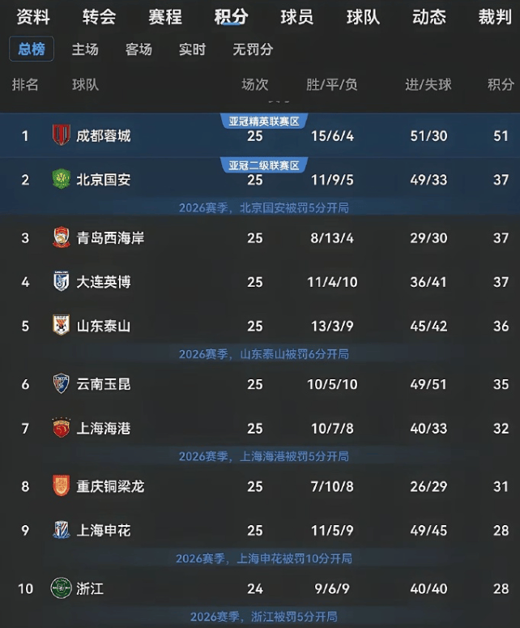Click the 上海申花 team logo
The height and width of the screenshot is (628, 520).
62,530
